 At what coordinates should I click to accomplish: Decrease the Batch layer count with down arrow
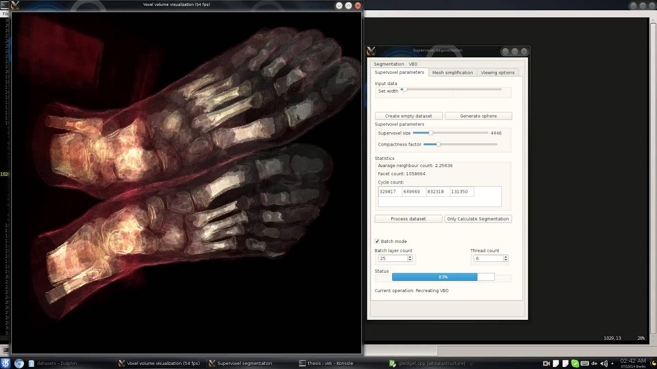click(410, 260)
